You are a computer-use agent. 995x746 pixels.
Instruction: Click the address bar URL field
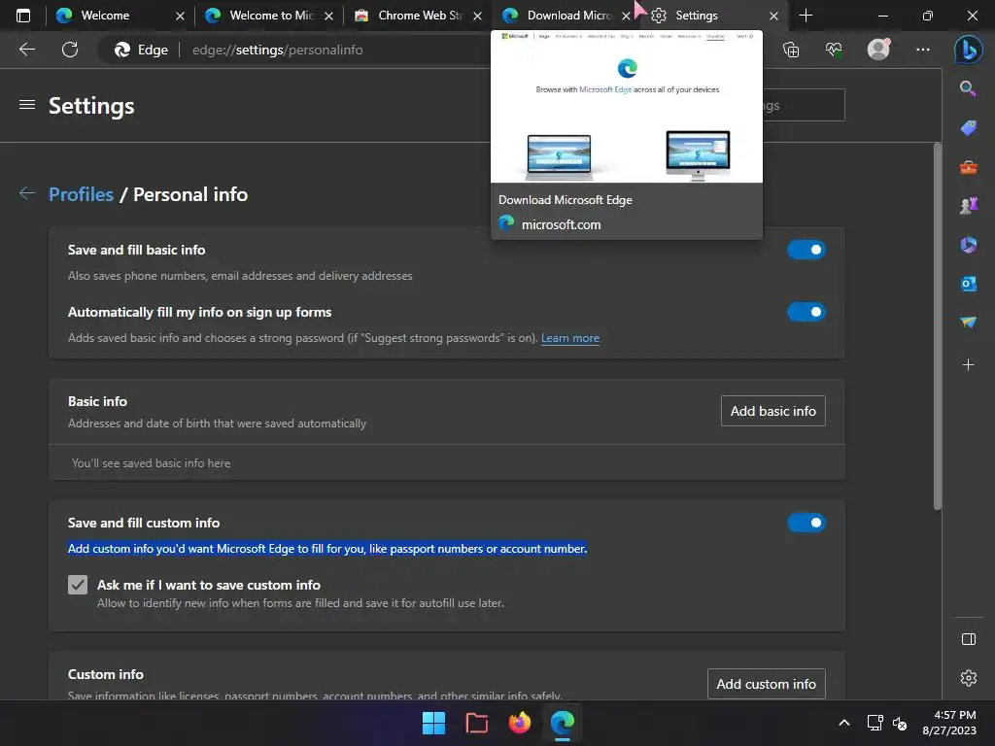277,50
